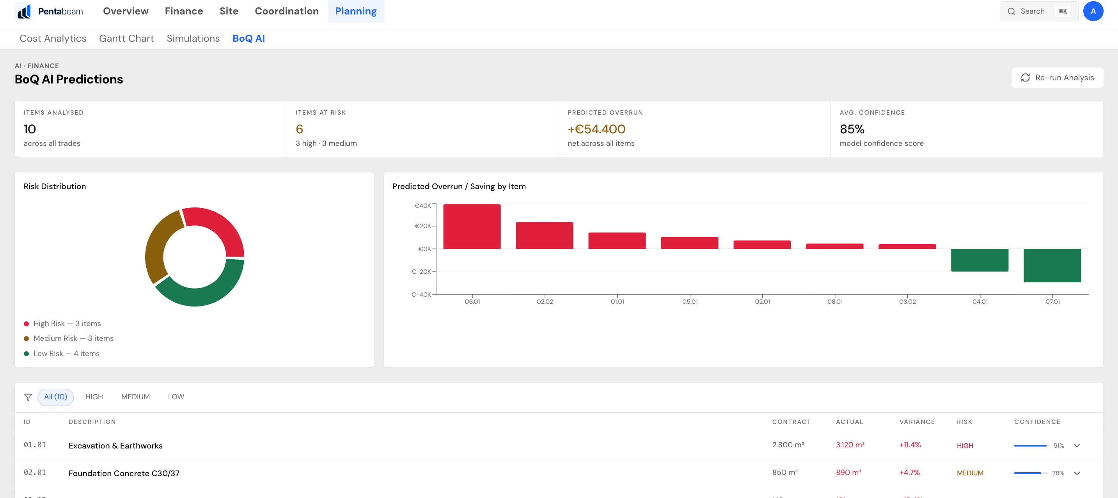Click the filter funnel icon
The image size is (1118, 498).
coord(28,397)
